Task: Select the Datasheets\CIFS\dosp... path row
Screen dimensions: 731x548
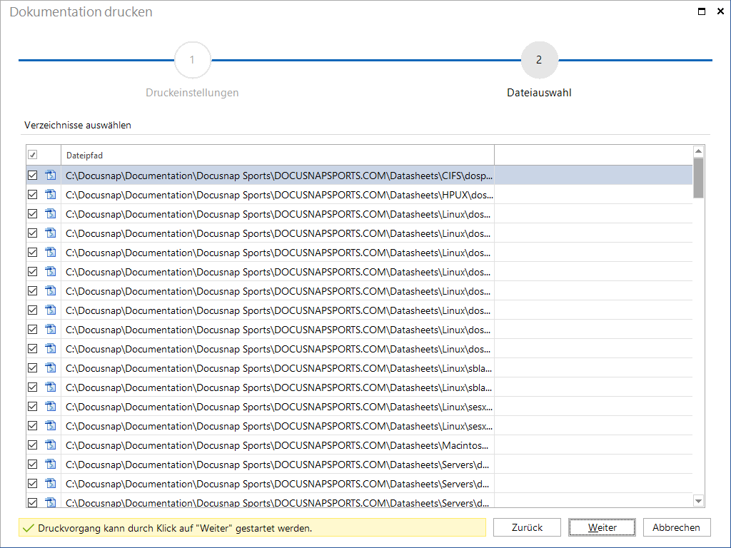Action: point(359,176)
